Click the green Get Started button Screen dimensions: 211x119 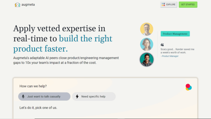pyautogui.click(x=188, y=5)
